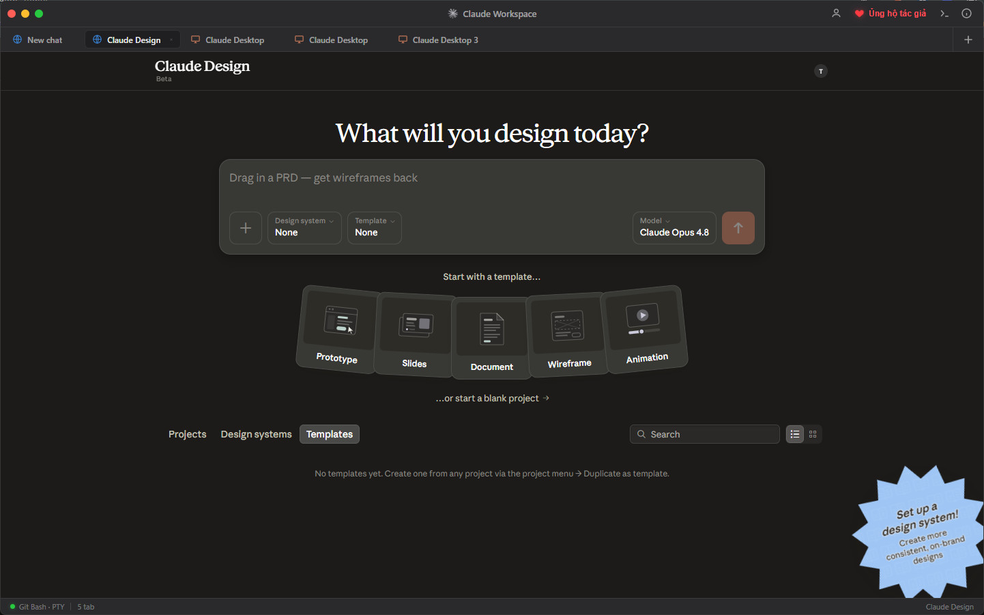Focus the Search input field
The height and width of the screenshot is (615, 984).
click(705, 434)
